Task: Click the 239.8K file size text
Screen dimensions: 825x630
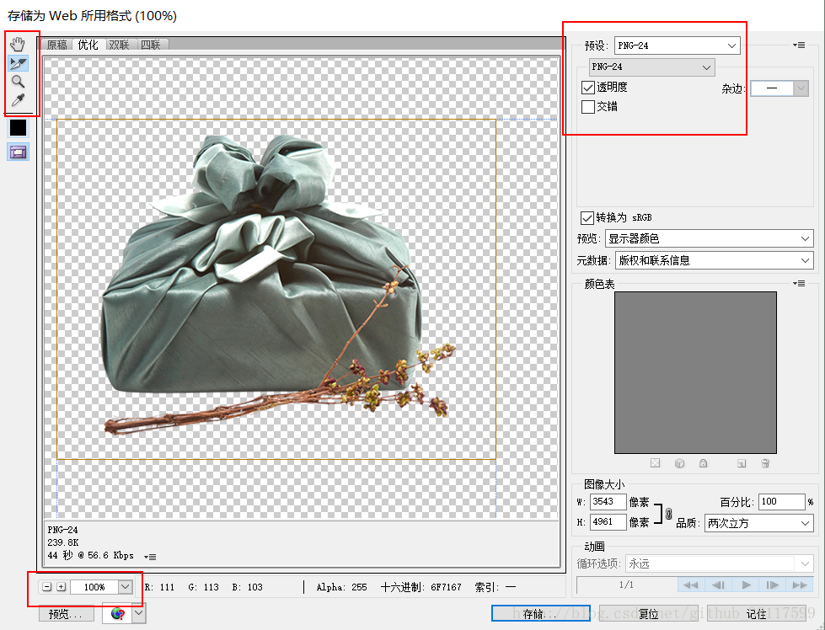Action: click(63, 542)
